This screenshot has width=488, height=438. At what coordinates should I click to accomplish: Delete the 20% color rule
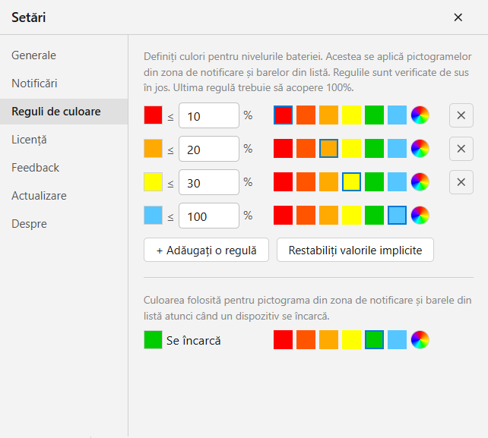(461, 149)
